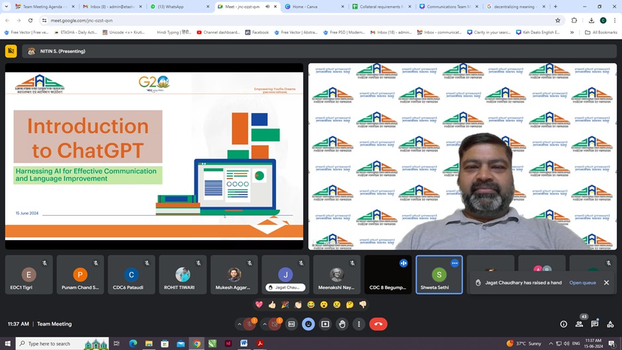Click the presented ChatGPT slide
The image size is (622, 350).
pos(154,155)
